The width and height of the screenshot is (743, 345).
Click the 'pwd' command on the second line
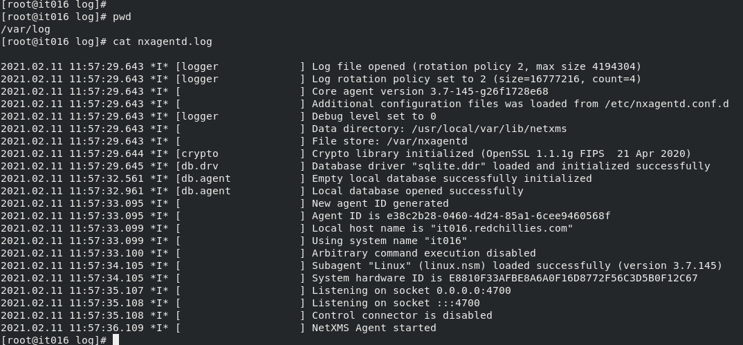pos(122,17)
